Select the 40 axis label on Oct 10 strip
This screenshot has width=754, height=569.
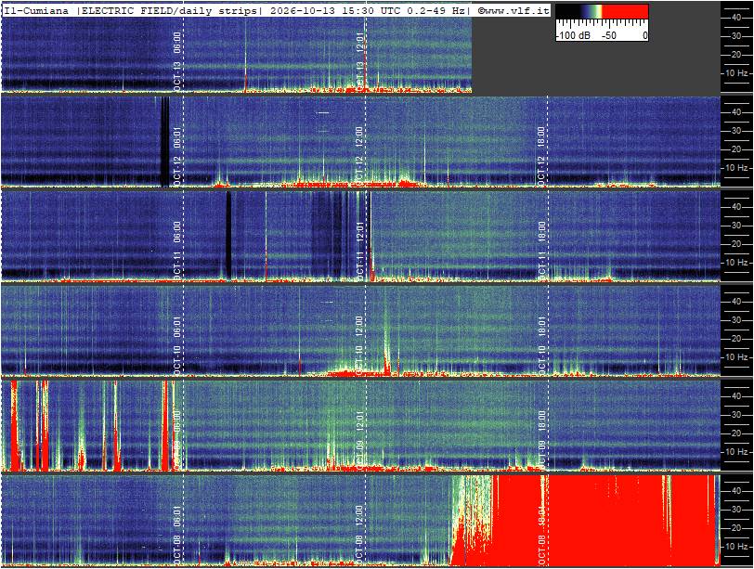(736, 302)
